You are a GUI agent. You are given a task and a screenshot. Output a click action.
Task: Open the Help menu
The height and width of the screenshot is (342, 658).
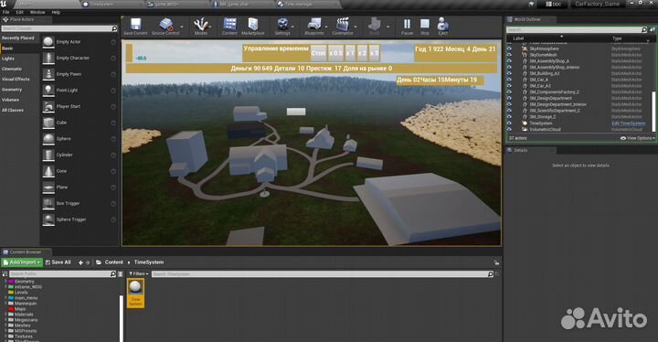tap(56, 13)
